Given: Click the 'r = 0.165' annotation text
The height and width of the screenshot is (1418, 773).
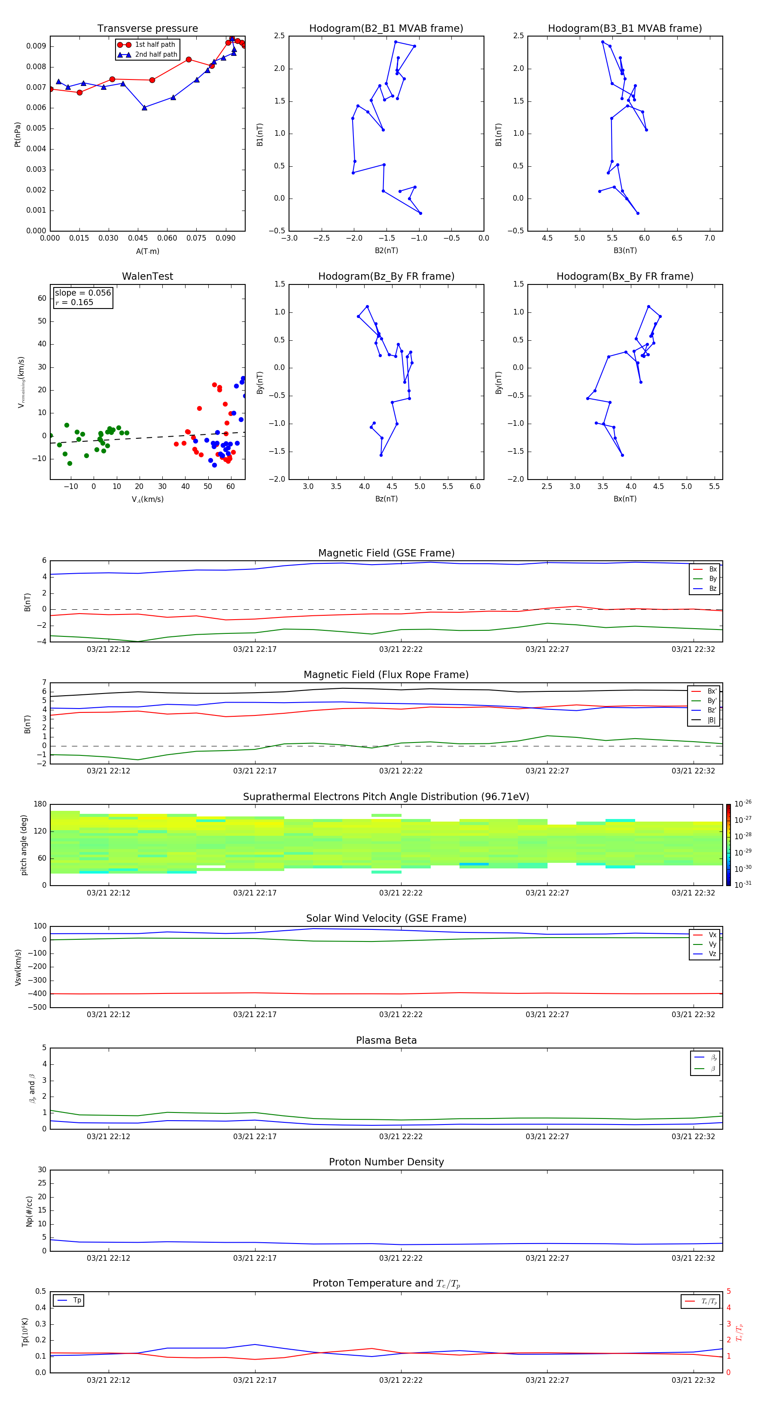Looking at the screenshot, I should (74, 302).
